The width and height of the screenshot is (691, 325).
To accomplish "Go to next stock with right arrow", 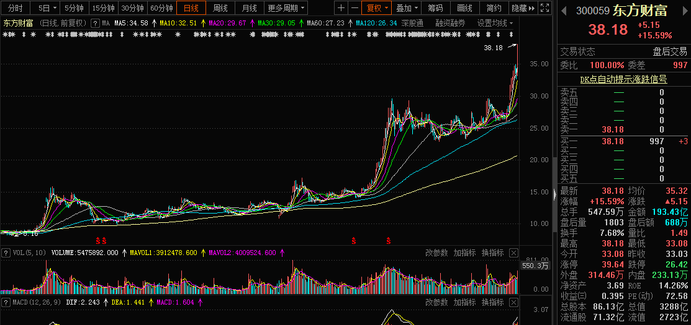I will pos(684,11).
